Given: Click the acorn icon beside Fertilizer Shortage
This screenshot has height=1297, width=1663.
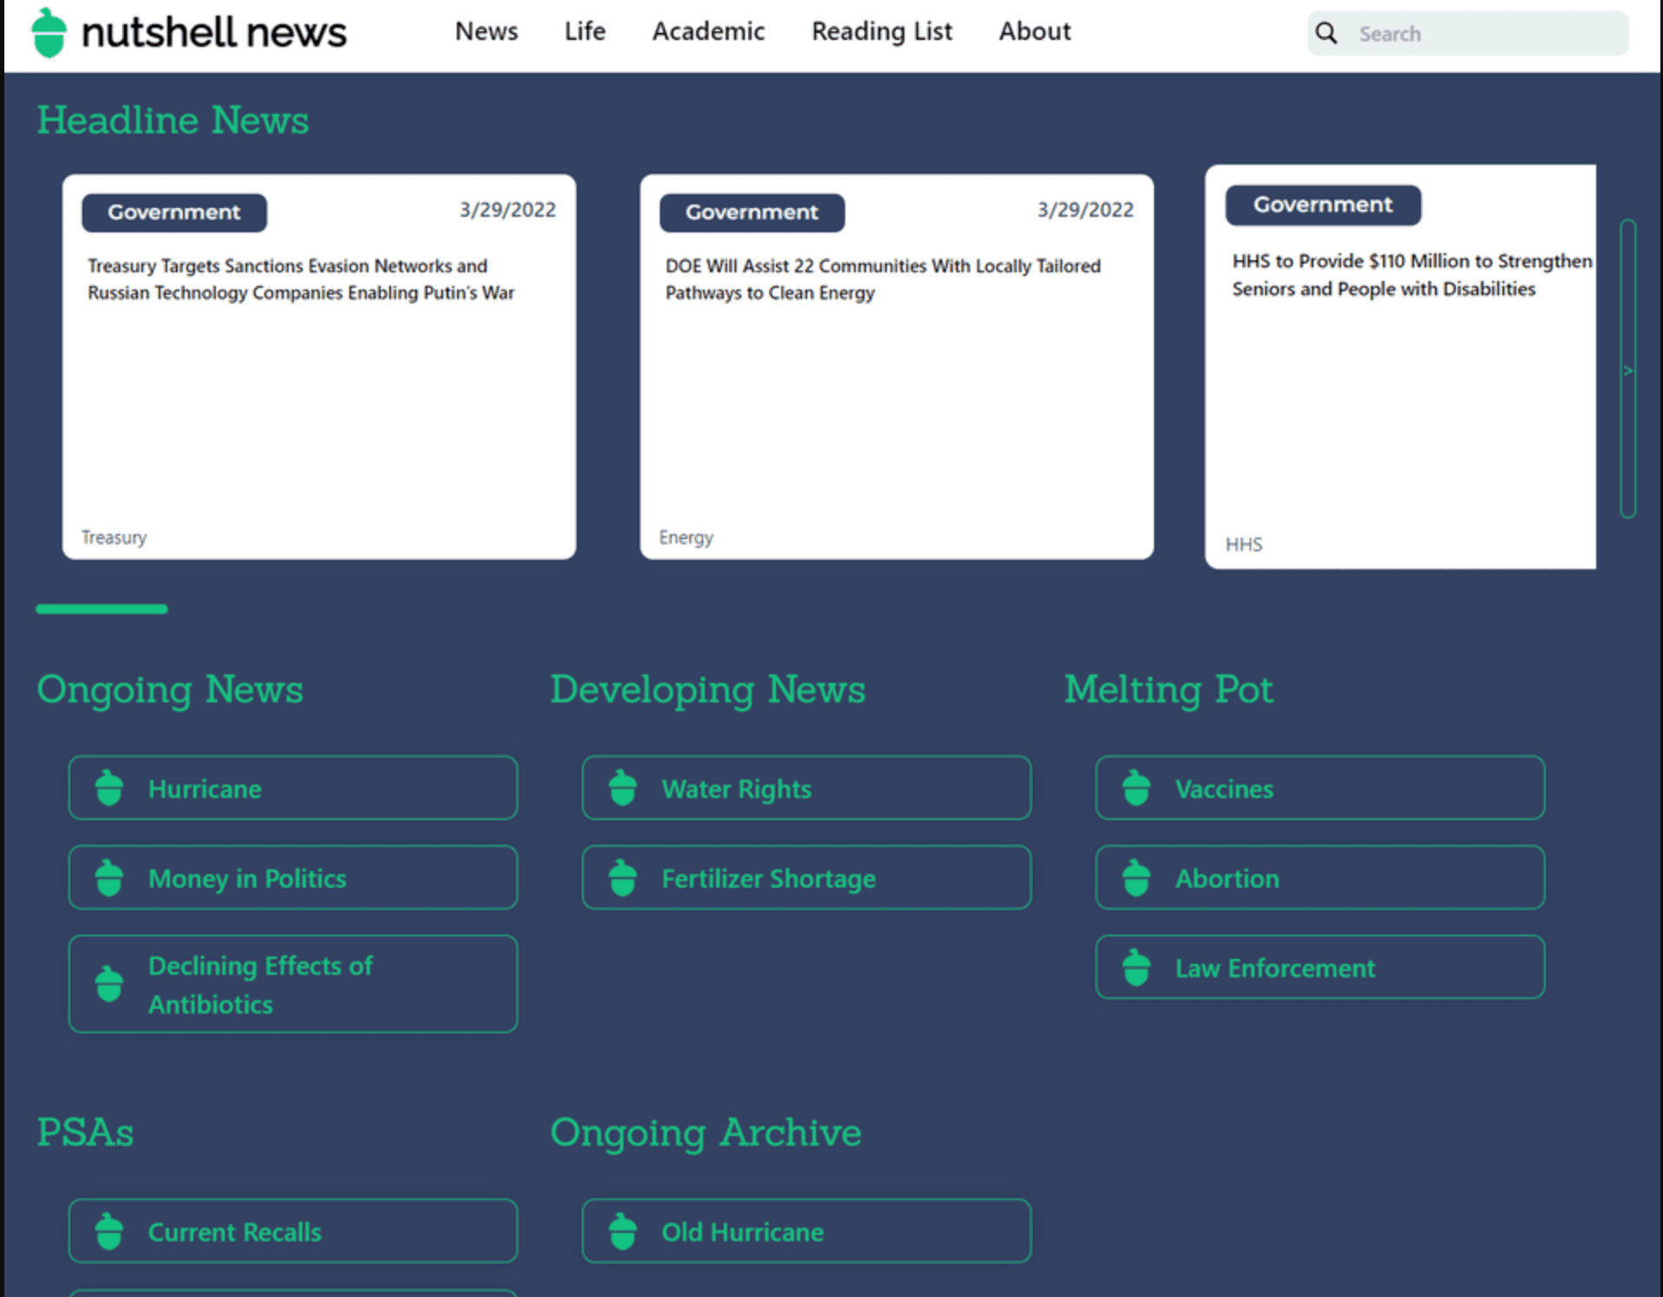Looking at the screenshot, I should 622,877.
